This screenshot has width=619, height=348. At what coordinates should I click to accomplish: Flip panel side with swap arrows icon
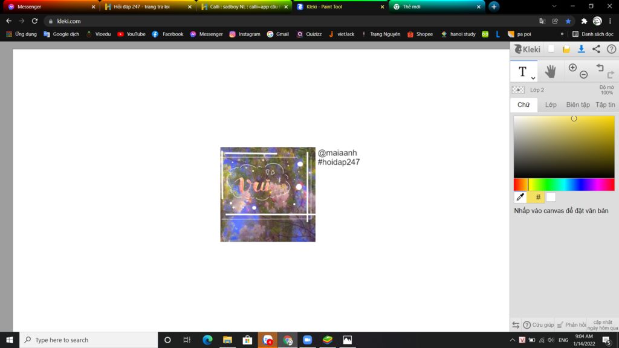point(516,324)
